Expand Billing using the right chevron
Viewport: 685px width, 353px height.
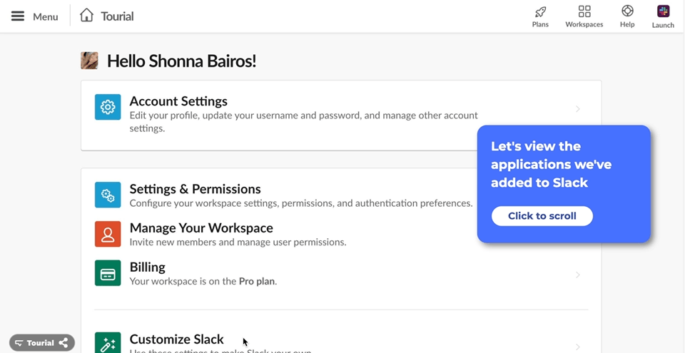pos(578,275)
